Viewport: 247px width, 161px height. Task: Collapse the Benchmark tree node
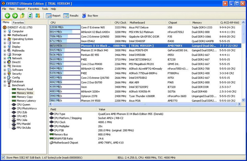point(5,85)
